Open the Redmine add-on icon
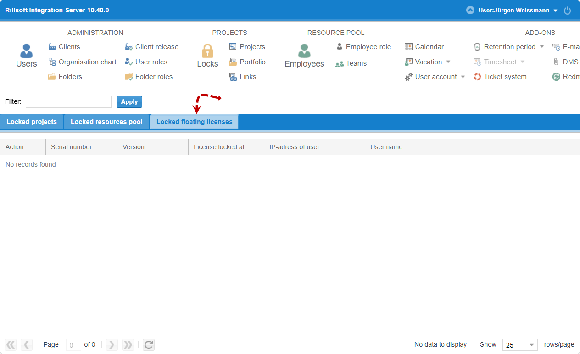Viewport: 580px width, 354px height. point(556,77)
